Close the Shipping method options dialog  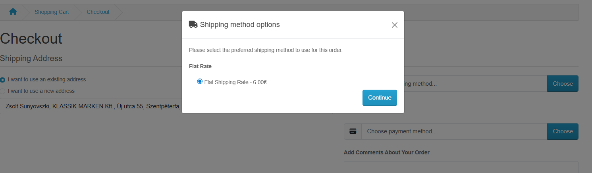coord(394,25)
